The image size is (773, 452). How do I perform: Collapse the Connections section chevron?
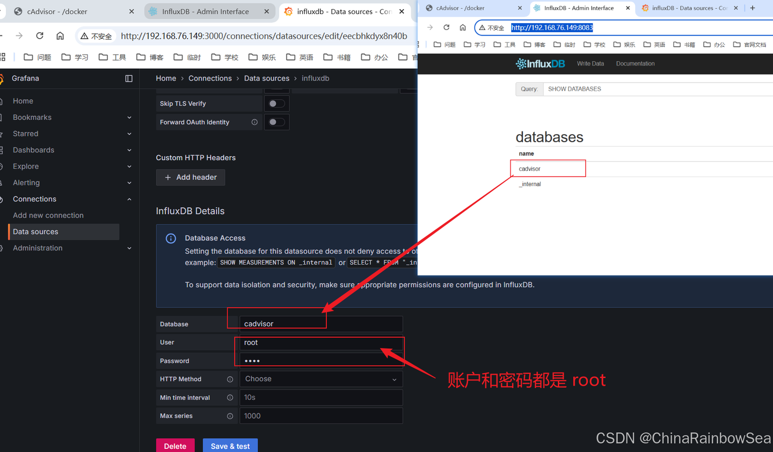coord(129,199)
